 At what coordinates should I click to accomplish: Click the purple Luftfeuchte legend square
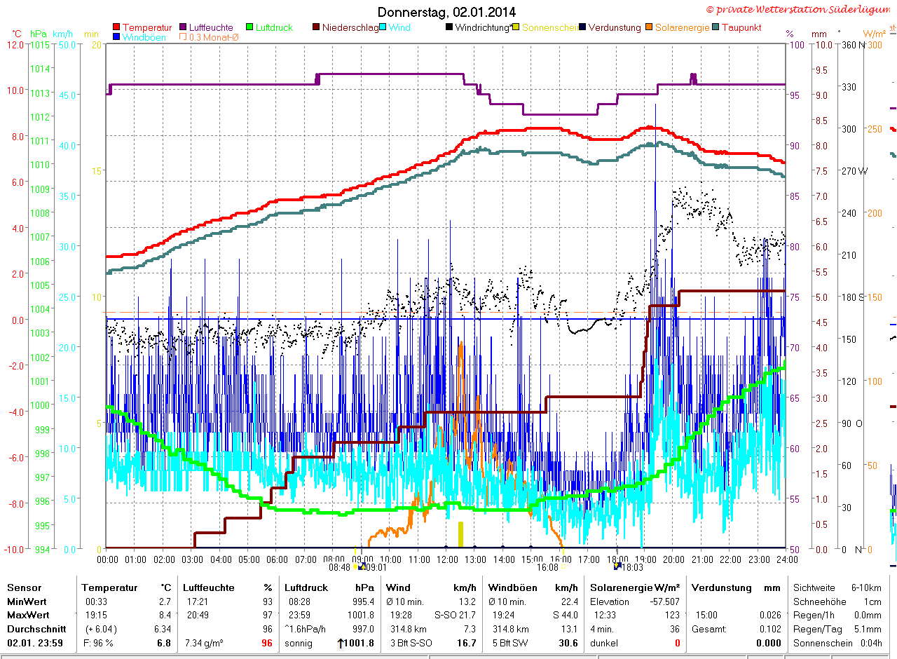coord(183,28)
